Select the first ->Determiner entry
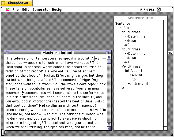 coord(136,36)
